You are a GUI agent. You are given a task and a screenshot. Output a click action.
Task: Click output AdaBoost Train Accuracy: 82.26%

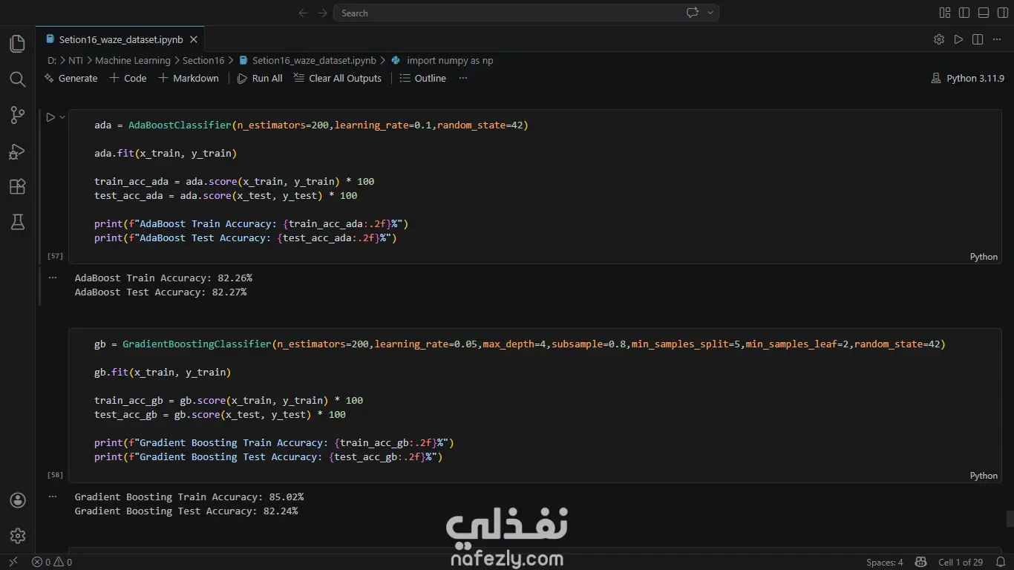tap(163, 278)
